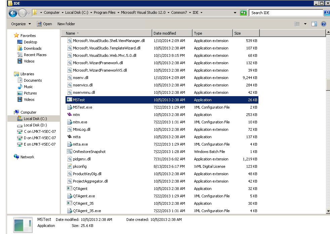The width and height of the screenshot is (330, 234).
Task: Click the QTAgent_35 application icon
Action: pos(70,203)
